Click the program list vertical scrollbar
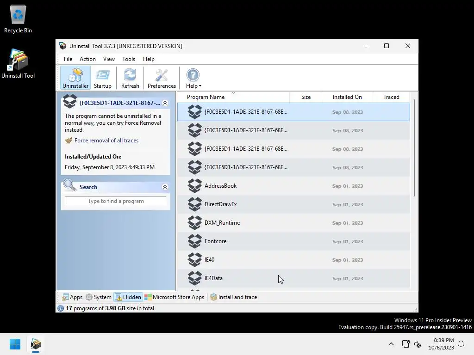 (x=414, y=148)
